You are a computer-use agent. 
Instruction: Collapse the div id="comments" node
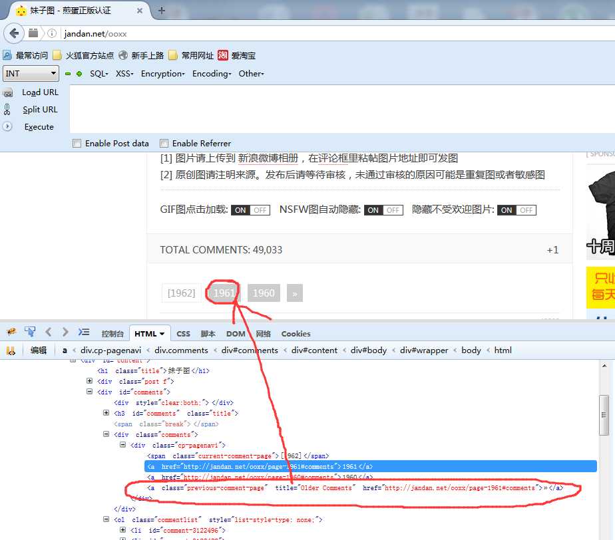pos(89,391)
